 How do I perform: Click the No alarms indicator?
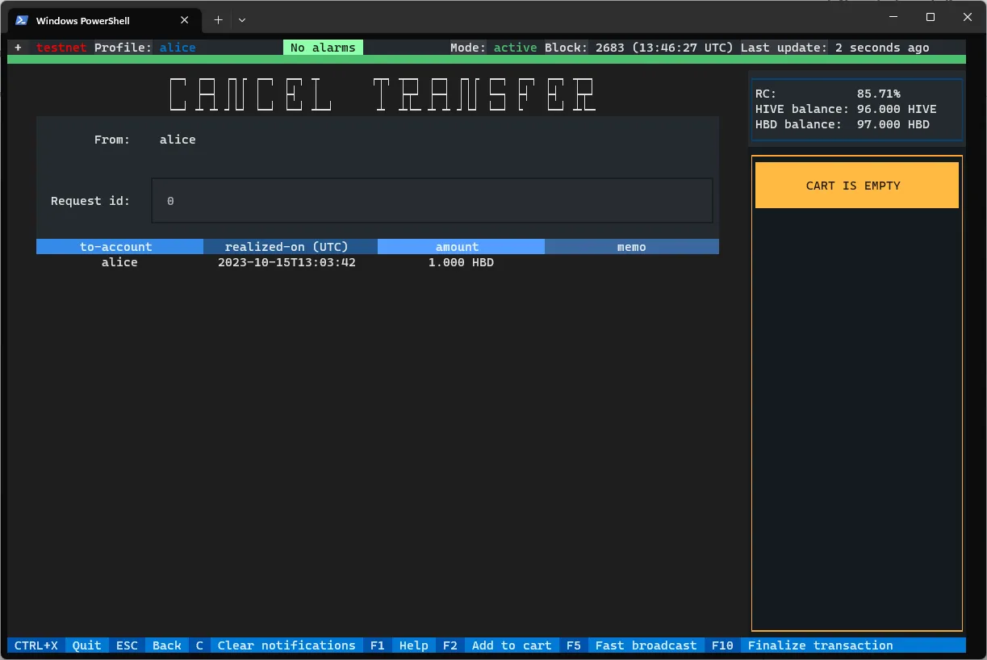click(323, 48)
